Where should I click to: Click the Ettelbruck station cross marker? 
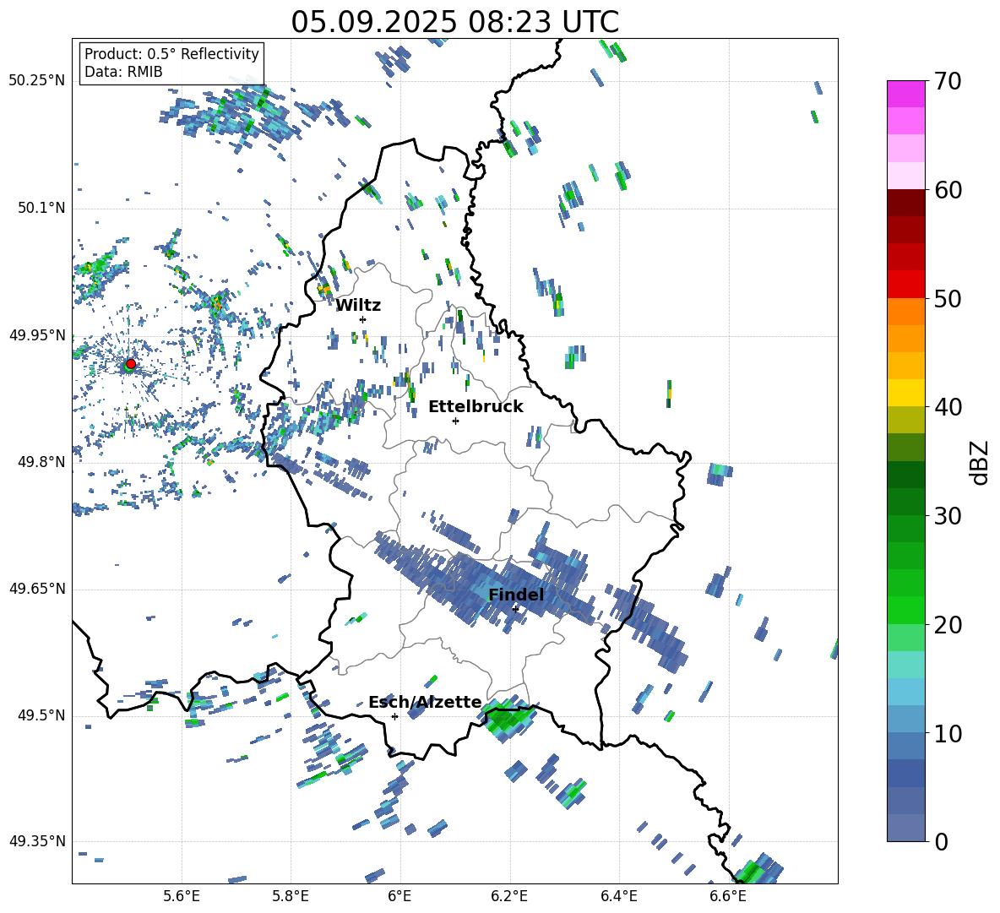455,421
